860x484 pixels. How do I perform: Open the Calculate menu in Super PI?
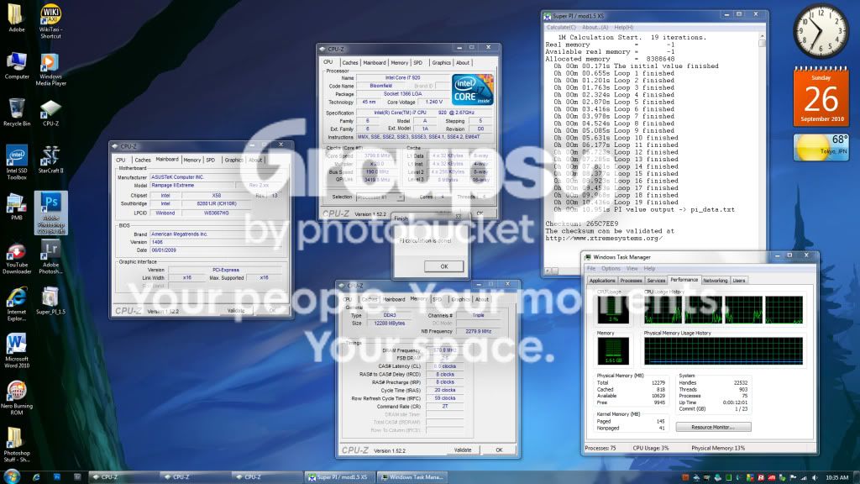click(x=560, y=27)
